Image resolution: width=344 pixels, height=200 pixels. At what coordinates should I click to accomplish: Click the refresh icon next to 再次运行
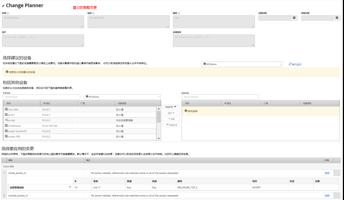click(x=290, y=64)
